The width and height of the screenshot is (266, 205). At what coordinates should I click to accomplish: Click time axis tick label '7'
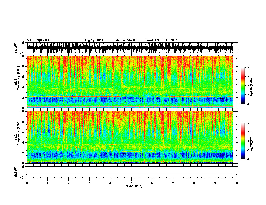[173, 183]
